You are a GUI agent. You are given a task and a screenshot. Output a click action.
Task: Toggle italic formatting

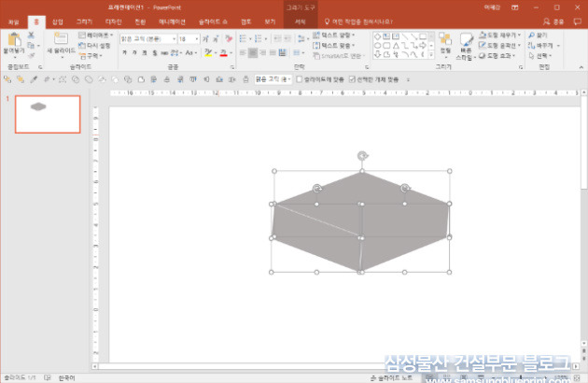coord(134,52)
